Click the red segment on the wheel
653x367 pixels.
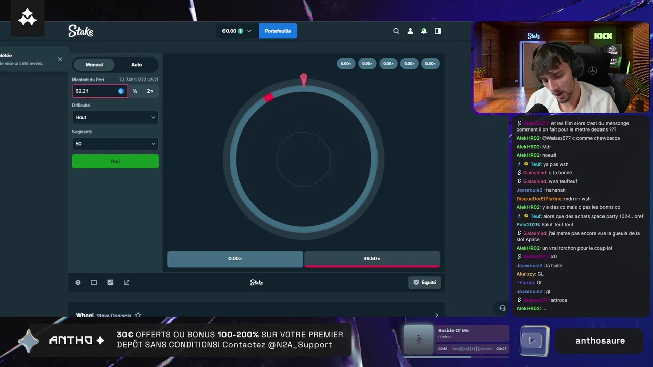tap(268, 97)
